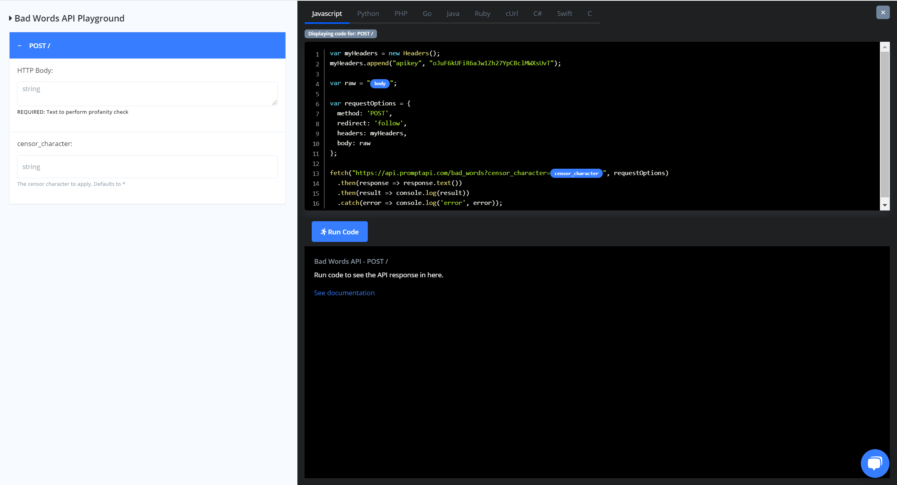Switch to the Python code tab
This screenshot has height=485, width=897.
pyautogui.click(x=368, y=14)
